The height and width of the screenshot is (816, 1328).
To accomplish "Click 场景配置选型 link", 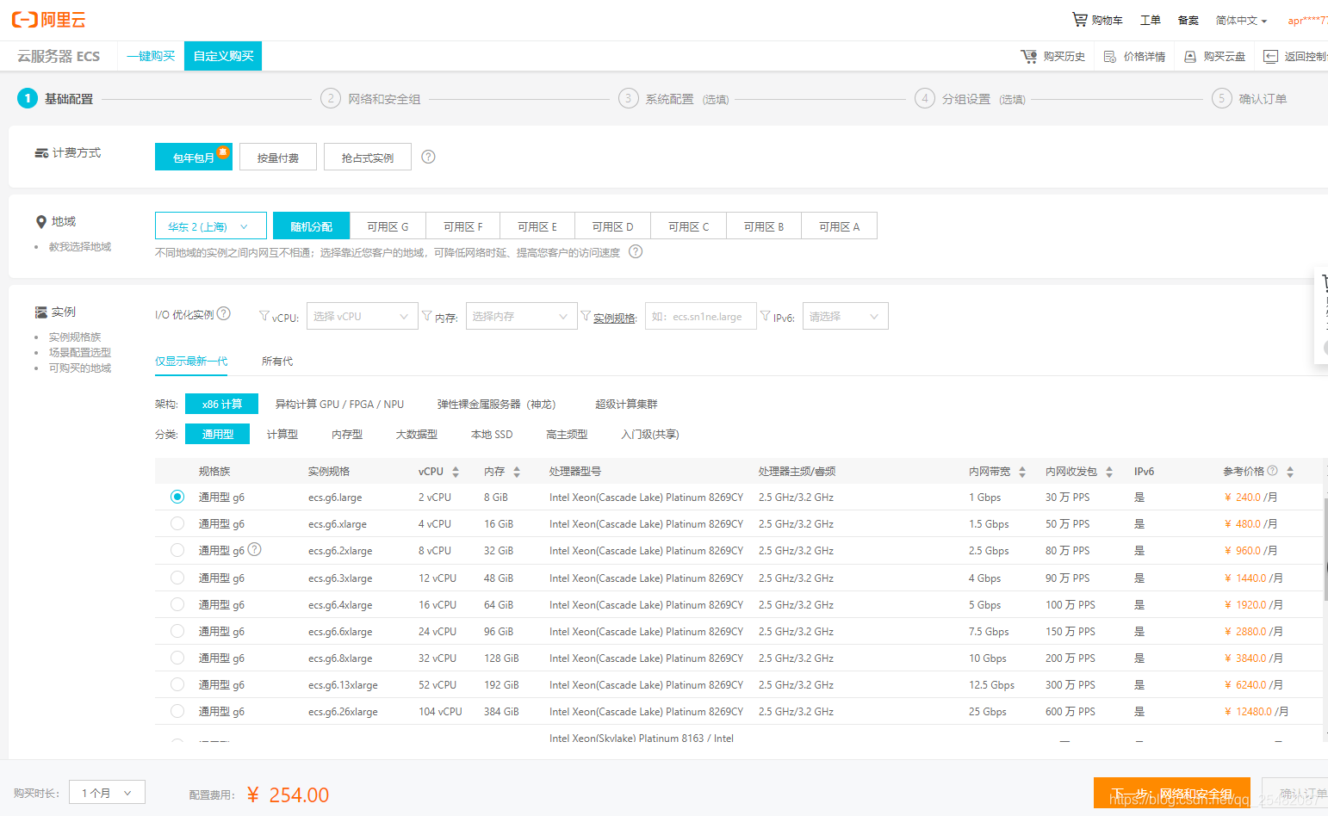I will (x=80, y=352).
